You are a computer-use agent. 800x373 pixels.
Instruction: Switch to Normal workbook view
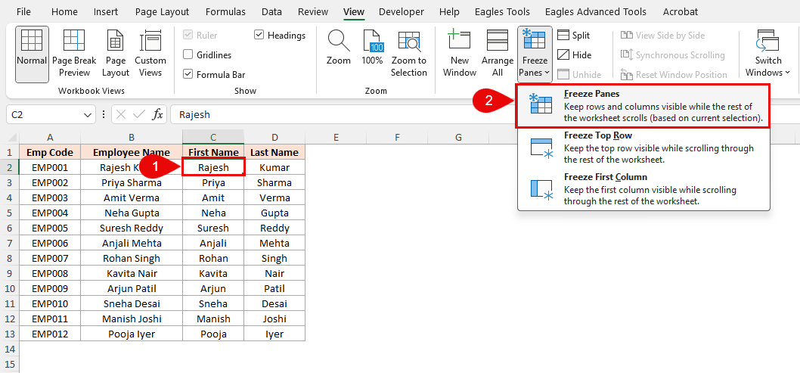click(x=32, y=54)
